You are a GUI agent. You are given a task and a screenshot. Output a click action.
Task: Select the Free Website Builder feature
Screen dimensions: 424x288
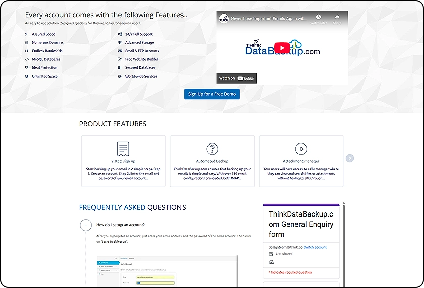pos(141,59)
